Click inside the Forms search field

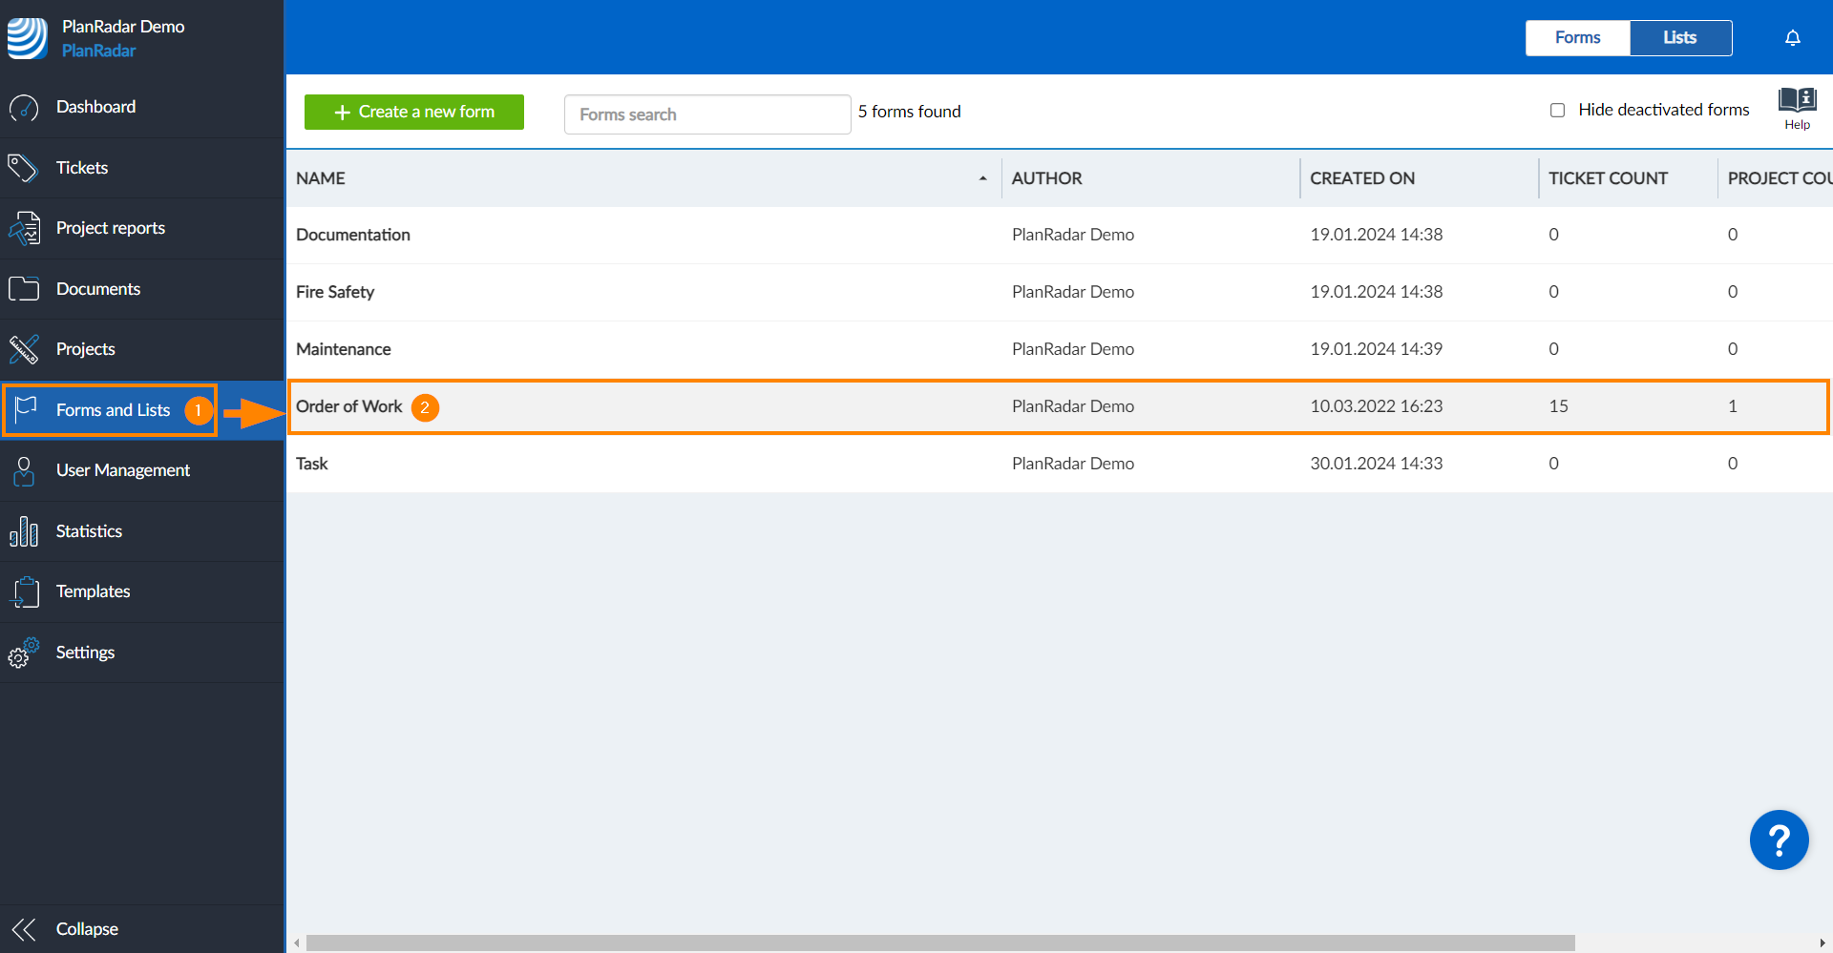[x=706, y=114]
